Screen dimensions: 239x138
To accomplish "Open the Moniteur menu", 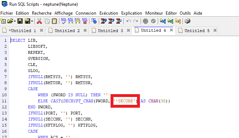I will 154,13.
